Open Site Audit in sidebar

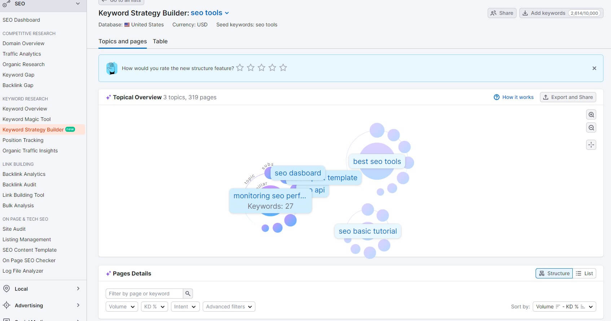coord(14,229)
